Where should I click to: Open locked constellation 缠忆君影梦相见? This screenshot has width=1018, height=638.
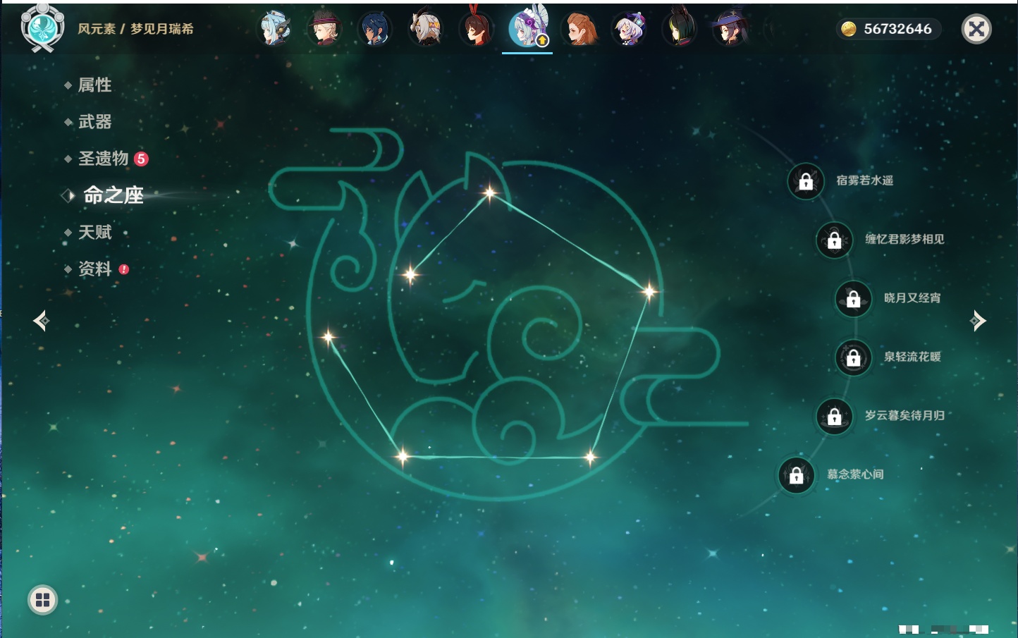click(x=835, y=240)
